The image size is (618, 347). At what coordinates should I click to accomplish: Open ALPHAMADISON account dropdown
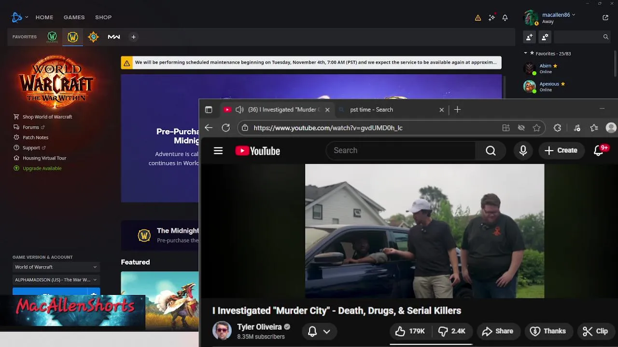pos(56,280)
